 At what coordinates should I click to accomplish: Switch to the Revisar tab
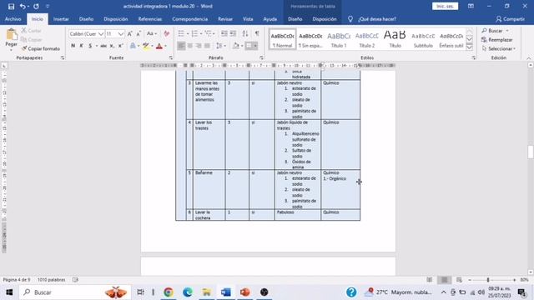pyautogui.click(x=225, y=19)
